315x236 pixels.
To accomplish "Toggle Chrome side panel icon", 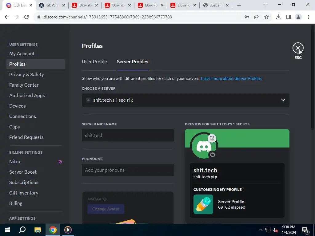I will 289,17.
